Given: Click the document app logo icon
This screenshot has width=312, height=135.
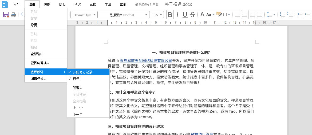Looking at the screenshot, I should click(5, 4).
